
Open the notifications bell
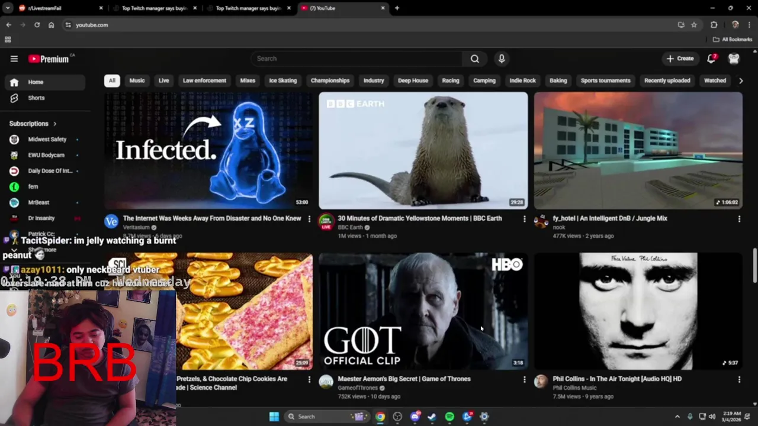tap(711, 59)
